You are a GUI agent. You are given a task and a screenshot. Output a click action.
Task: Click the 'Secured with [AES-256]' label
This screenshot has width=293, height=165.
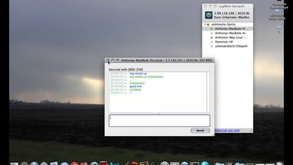126,69
